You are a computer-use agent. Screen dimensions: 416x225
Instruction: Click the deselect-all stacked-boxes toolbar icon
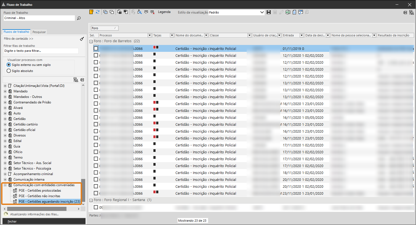112,12
